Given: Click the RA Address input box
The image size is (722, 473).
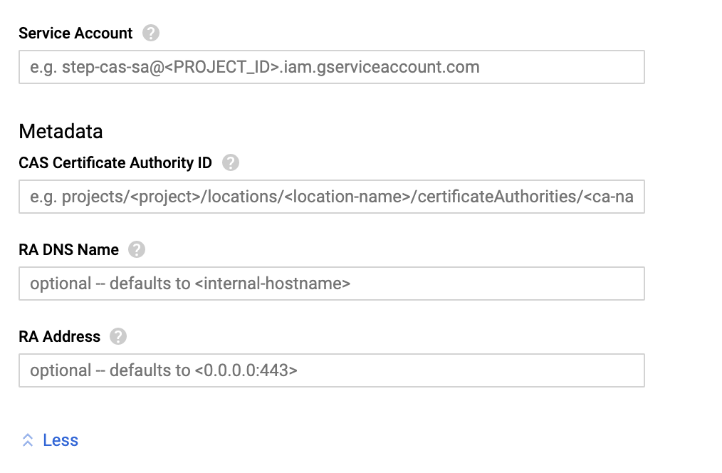Looking at the screenshot, I should (x=332, y=370).
